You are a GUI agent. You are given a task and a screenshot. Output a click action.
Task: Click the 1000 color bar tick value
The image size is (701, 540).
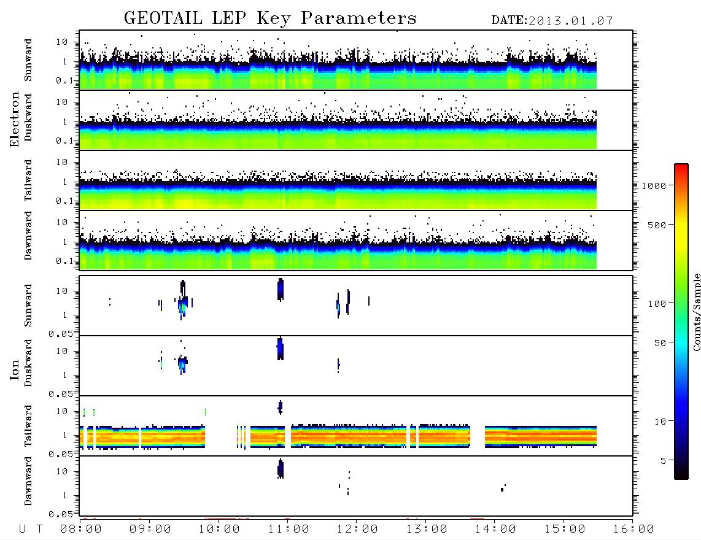click(x=654, y=186)
